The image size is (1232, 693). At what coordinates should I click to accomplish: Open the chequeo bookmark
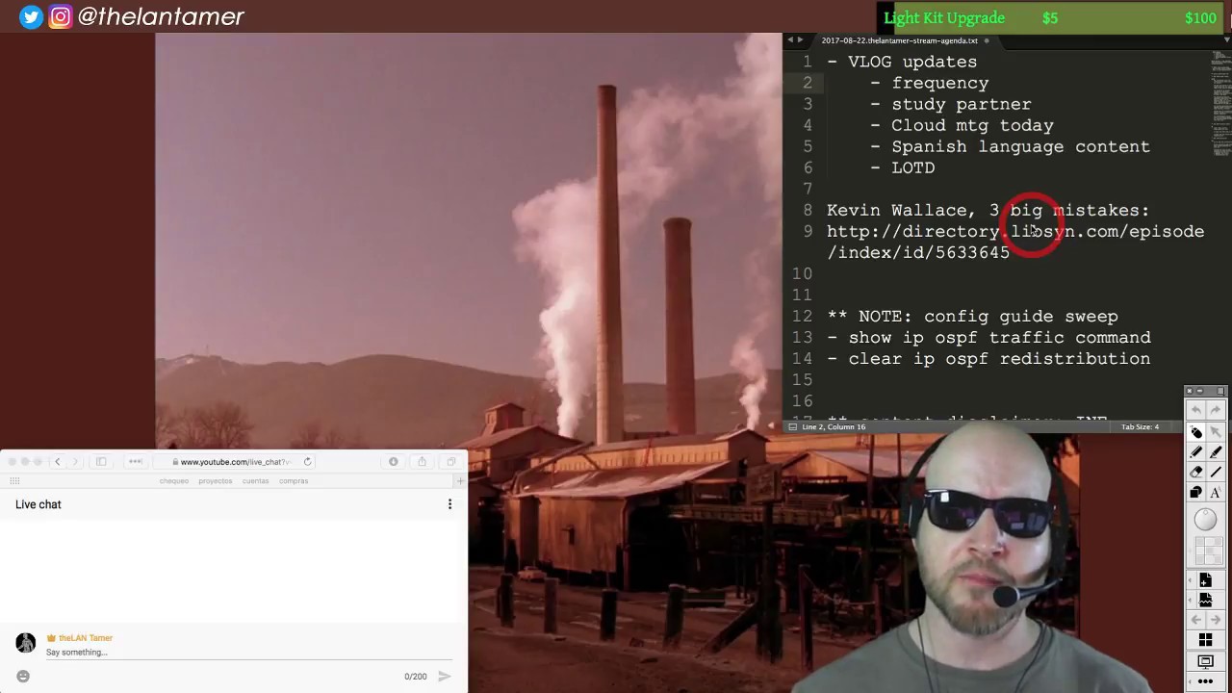pyautogui.click(x=174, y=481)
